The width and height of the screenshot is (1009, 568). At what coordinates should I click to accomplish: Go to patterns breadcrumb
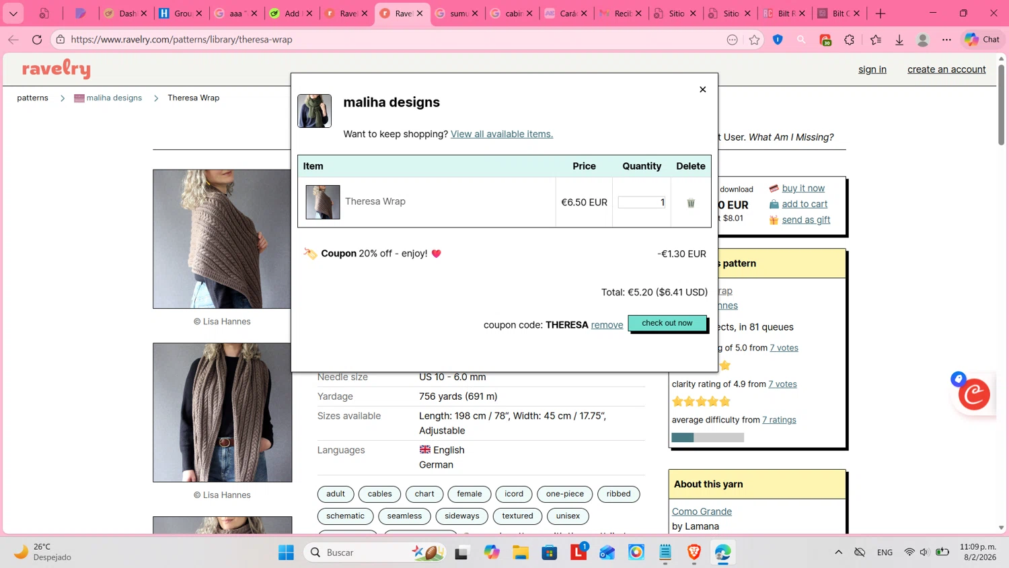coord(32,98)
